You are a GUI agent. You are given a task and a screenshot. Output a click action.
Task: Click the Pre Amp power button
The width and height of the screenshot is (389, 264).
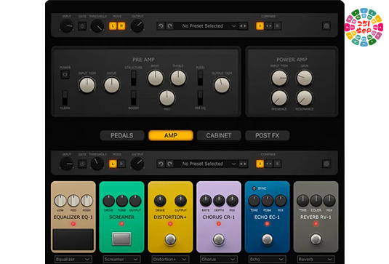click(x=65, y=74)
